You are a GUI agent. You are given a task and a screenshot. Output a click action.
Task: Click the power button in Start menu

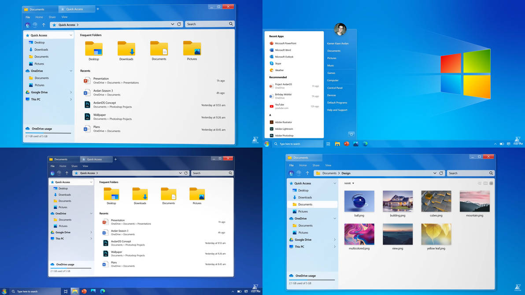(x=351, y=134)
